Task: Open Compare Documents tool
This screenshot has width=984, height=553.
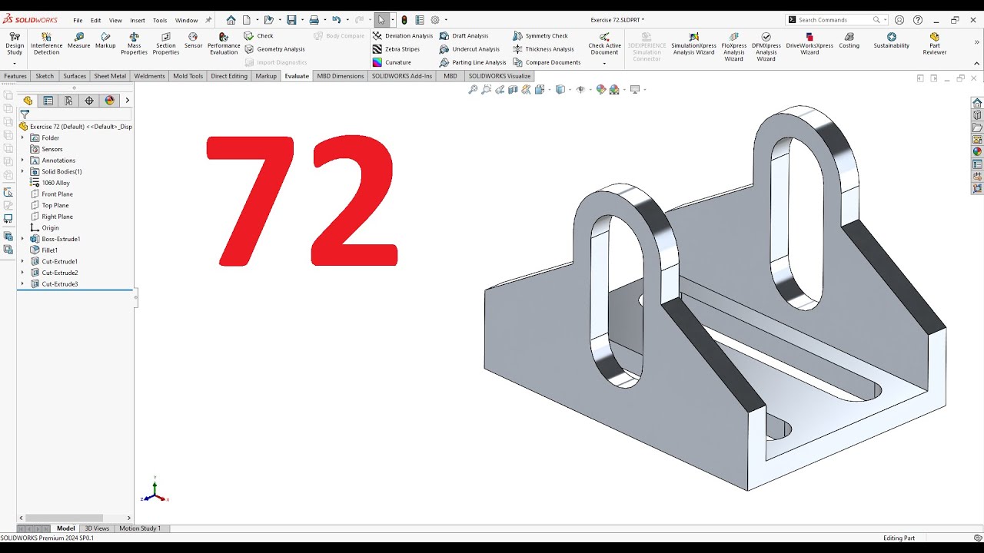Action: pos(547,62)
